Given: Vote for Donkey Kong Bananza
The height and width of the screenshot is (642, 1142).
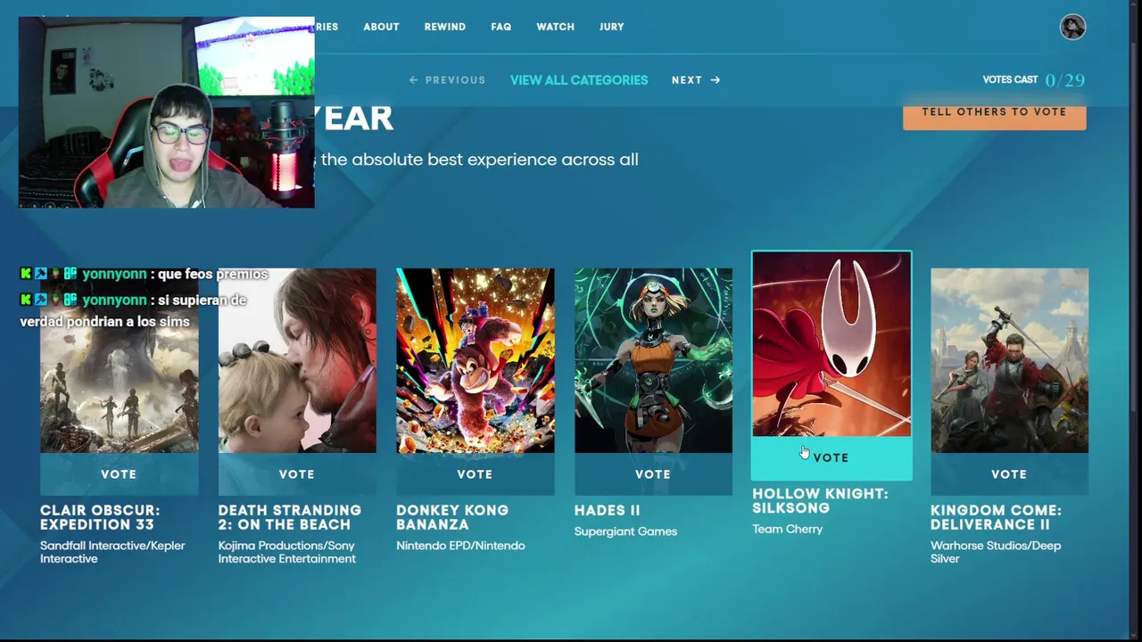Looking at the screenshot, I should coord(475,474).
